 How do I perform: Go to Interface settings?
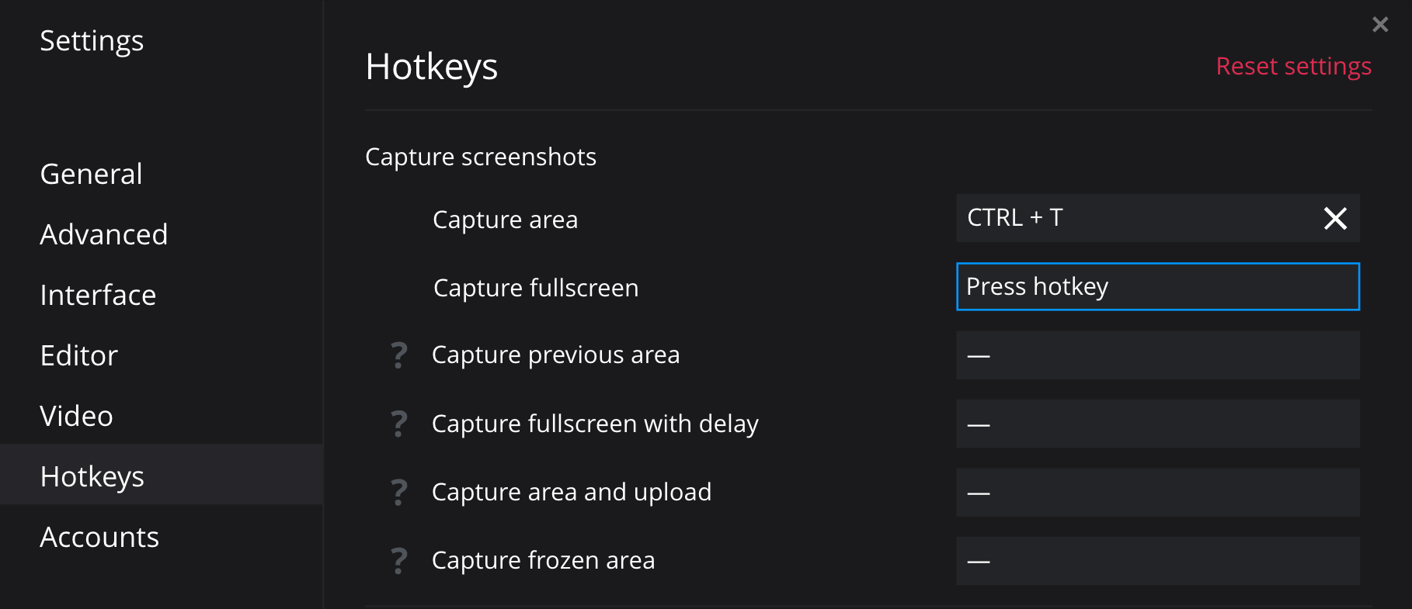pos(99,295)
